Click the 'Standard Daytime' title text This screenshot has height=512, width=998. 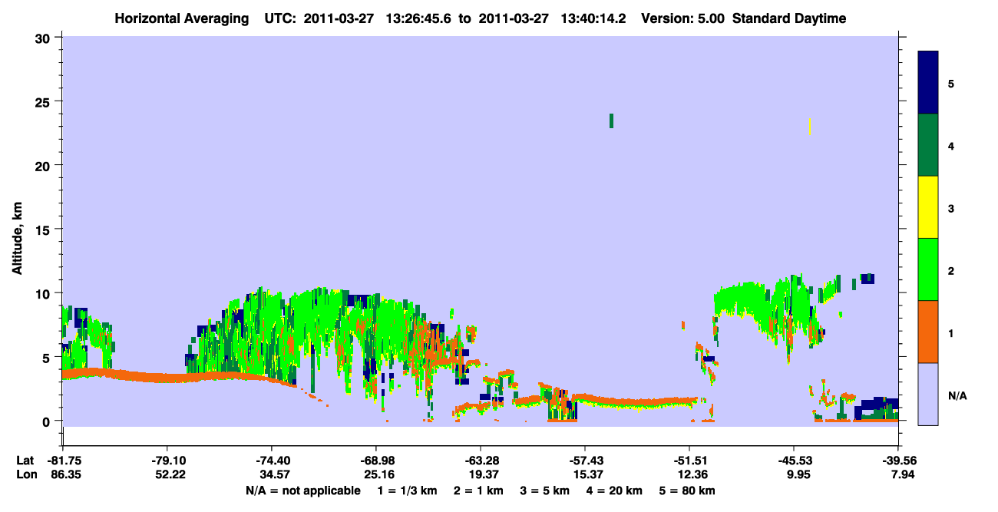click(789, 18)
